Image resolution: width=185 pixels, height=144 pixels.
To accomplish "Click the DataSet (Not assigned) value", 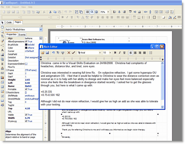I will tap(32, 57).
